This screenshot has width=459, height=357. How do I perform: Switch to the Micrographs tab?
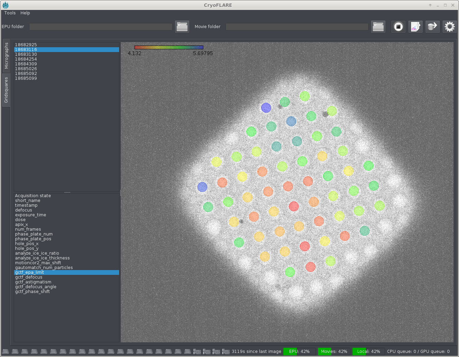click(6, 56)
